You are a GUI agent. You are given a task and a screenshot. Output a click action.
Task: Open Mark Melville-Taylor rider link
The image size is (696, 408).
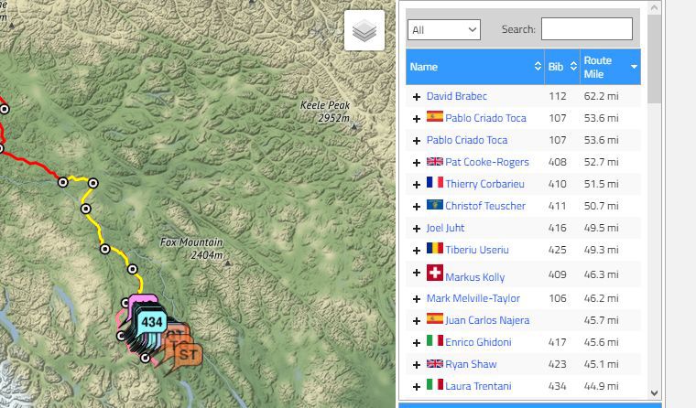tap(473, 298)
